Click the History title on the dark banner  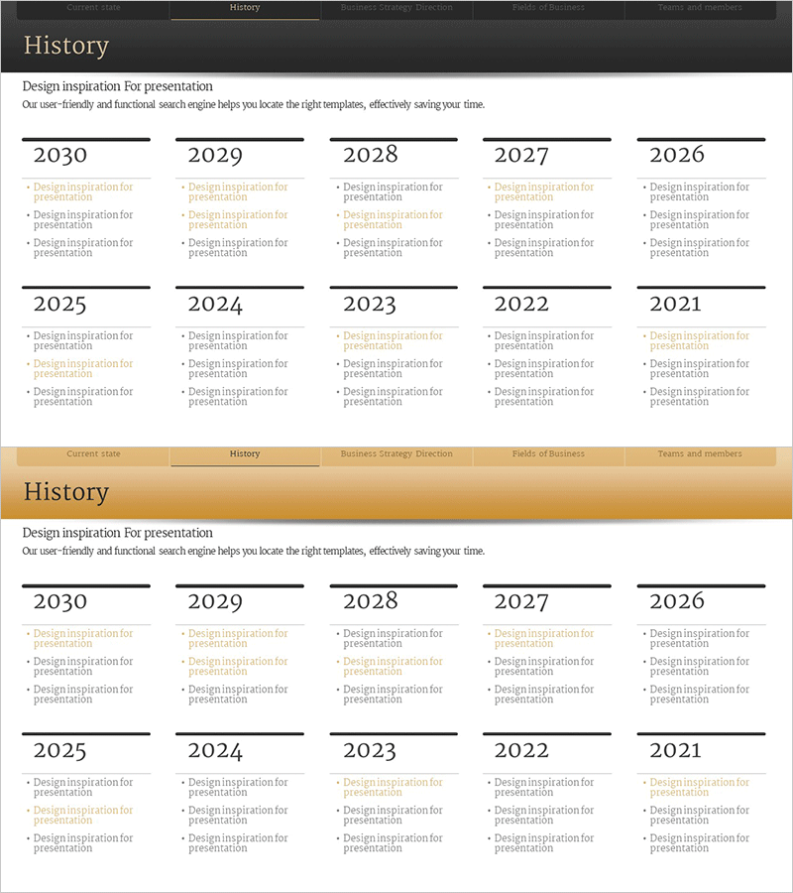click(x=66, y=46)
